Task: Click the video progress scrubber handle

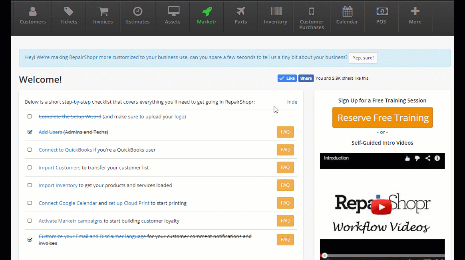Action: [324, 256]
